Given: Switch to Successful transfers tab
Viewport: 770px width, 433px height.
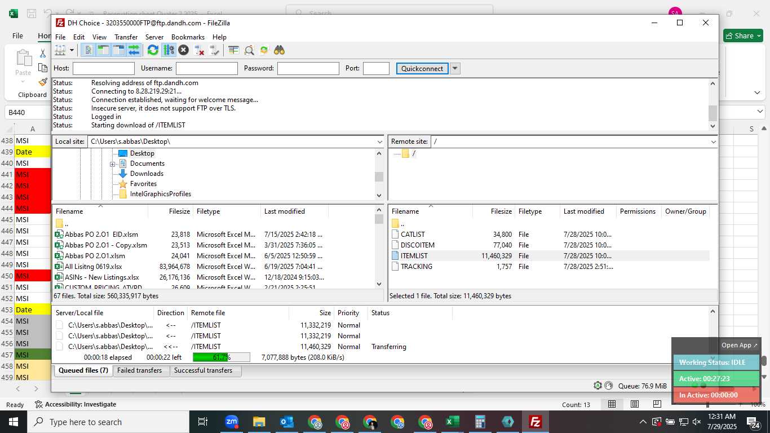Looking at the screenshot, I should pos(203,371).
